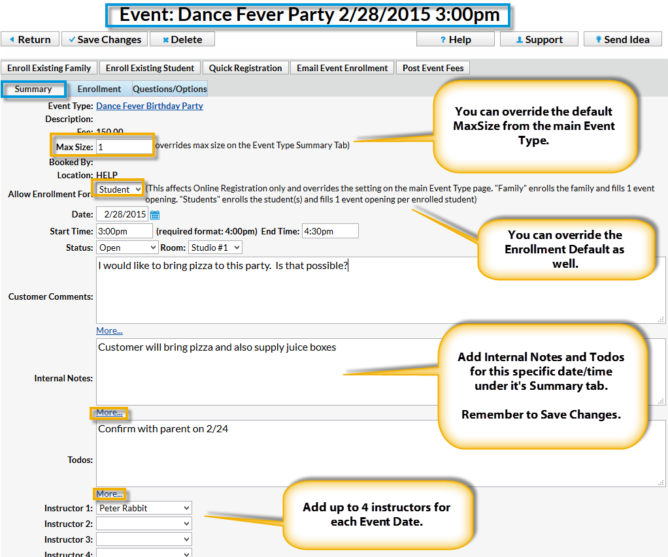Open the Instructor 3 dropdown
The width and height of the screenshot is (668, 557).
144,539
